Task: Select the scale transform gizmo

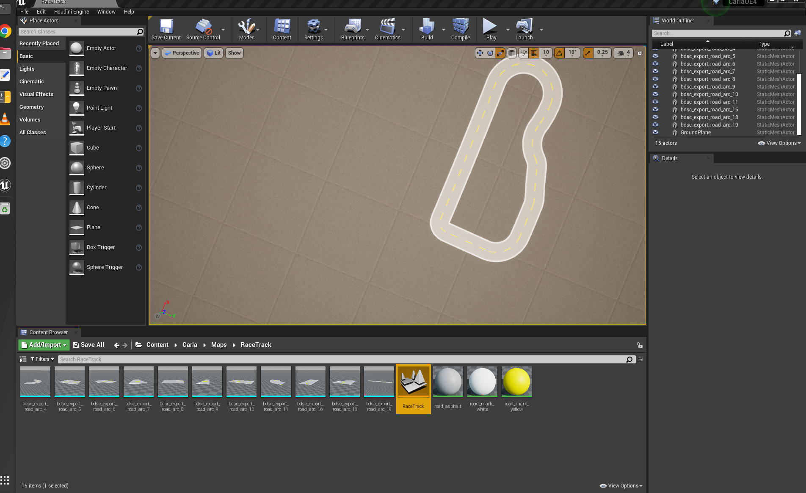Action: pos(500,53)
